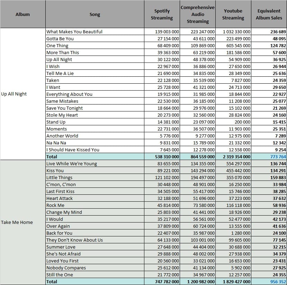Select the Rock Me song cell
The width and height of the screenshot is (287, 285).
click(x=95, y=206)
